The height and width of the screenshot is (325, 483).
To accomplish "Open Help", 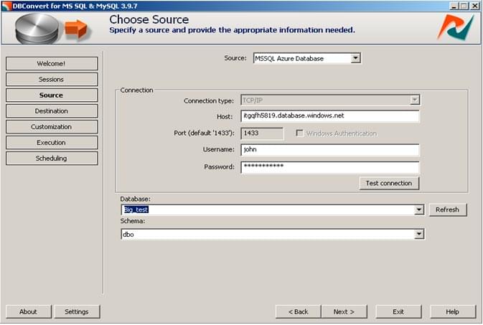I will point(453,312).
